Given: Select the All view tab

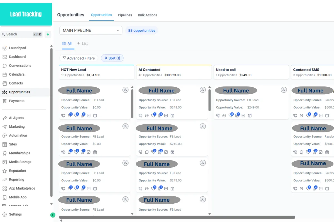Looking at the screenshot, I should [67, 43].
